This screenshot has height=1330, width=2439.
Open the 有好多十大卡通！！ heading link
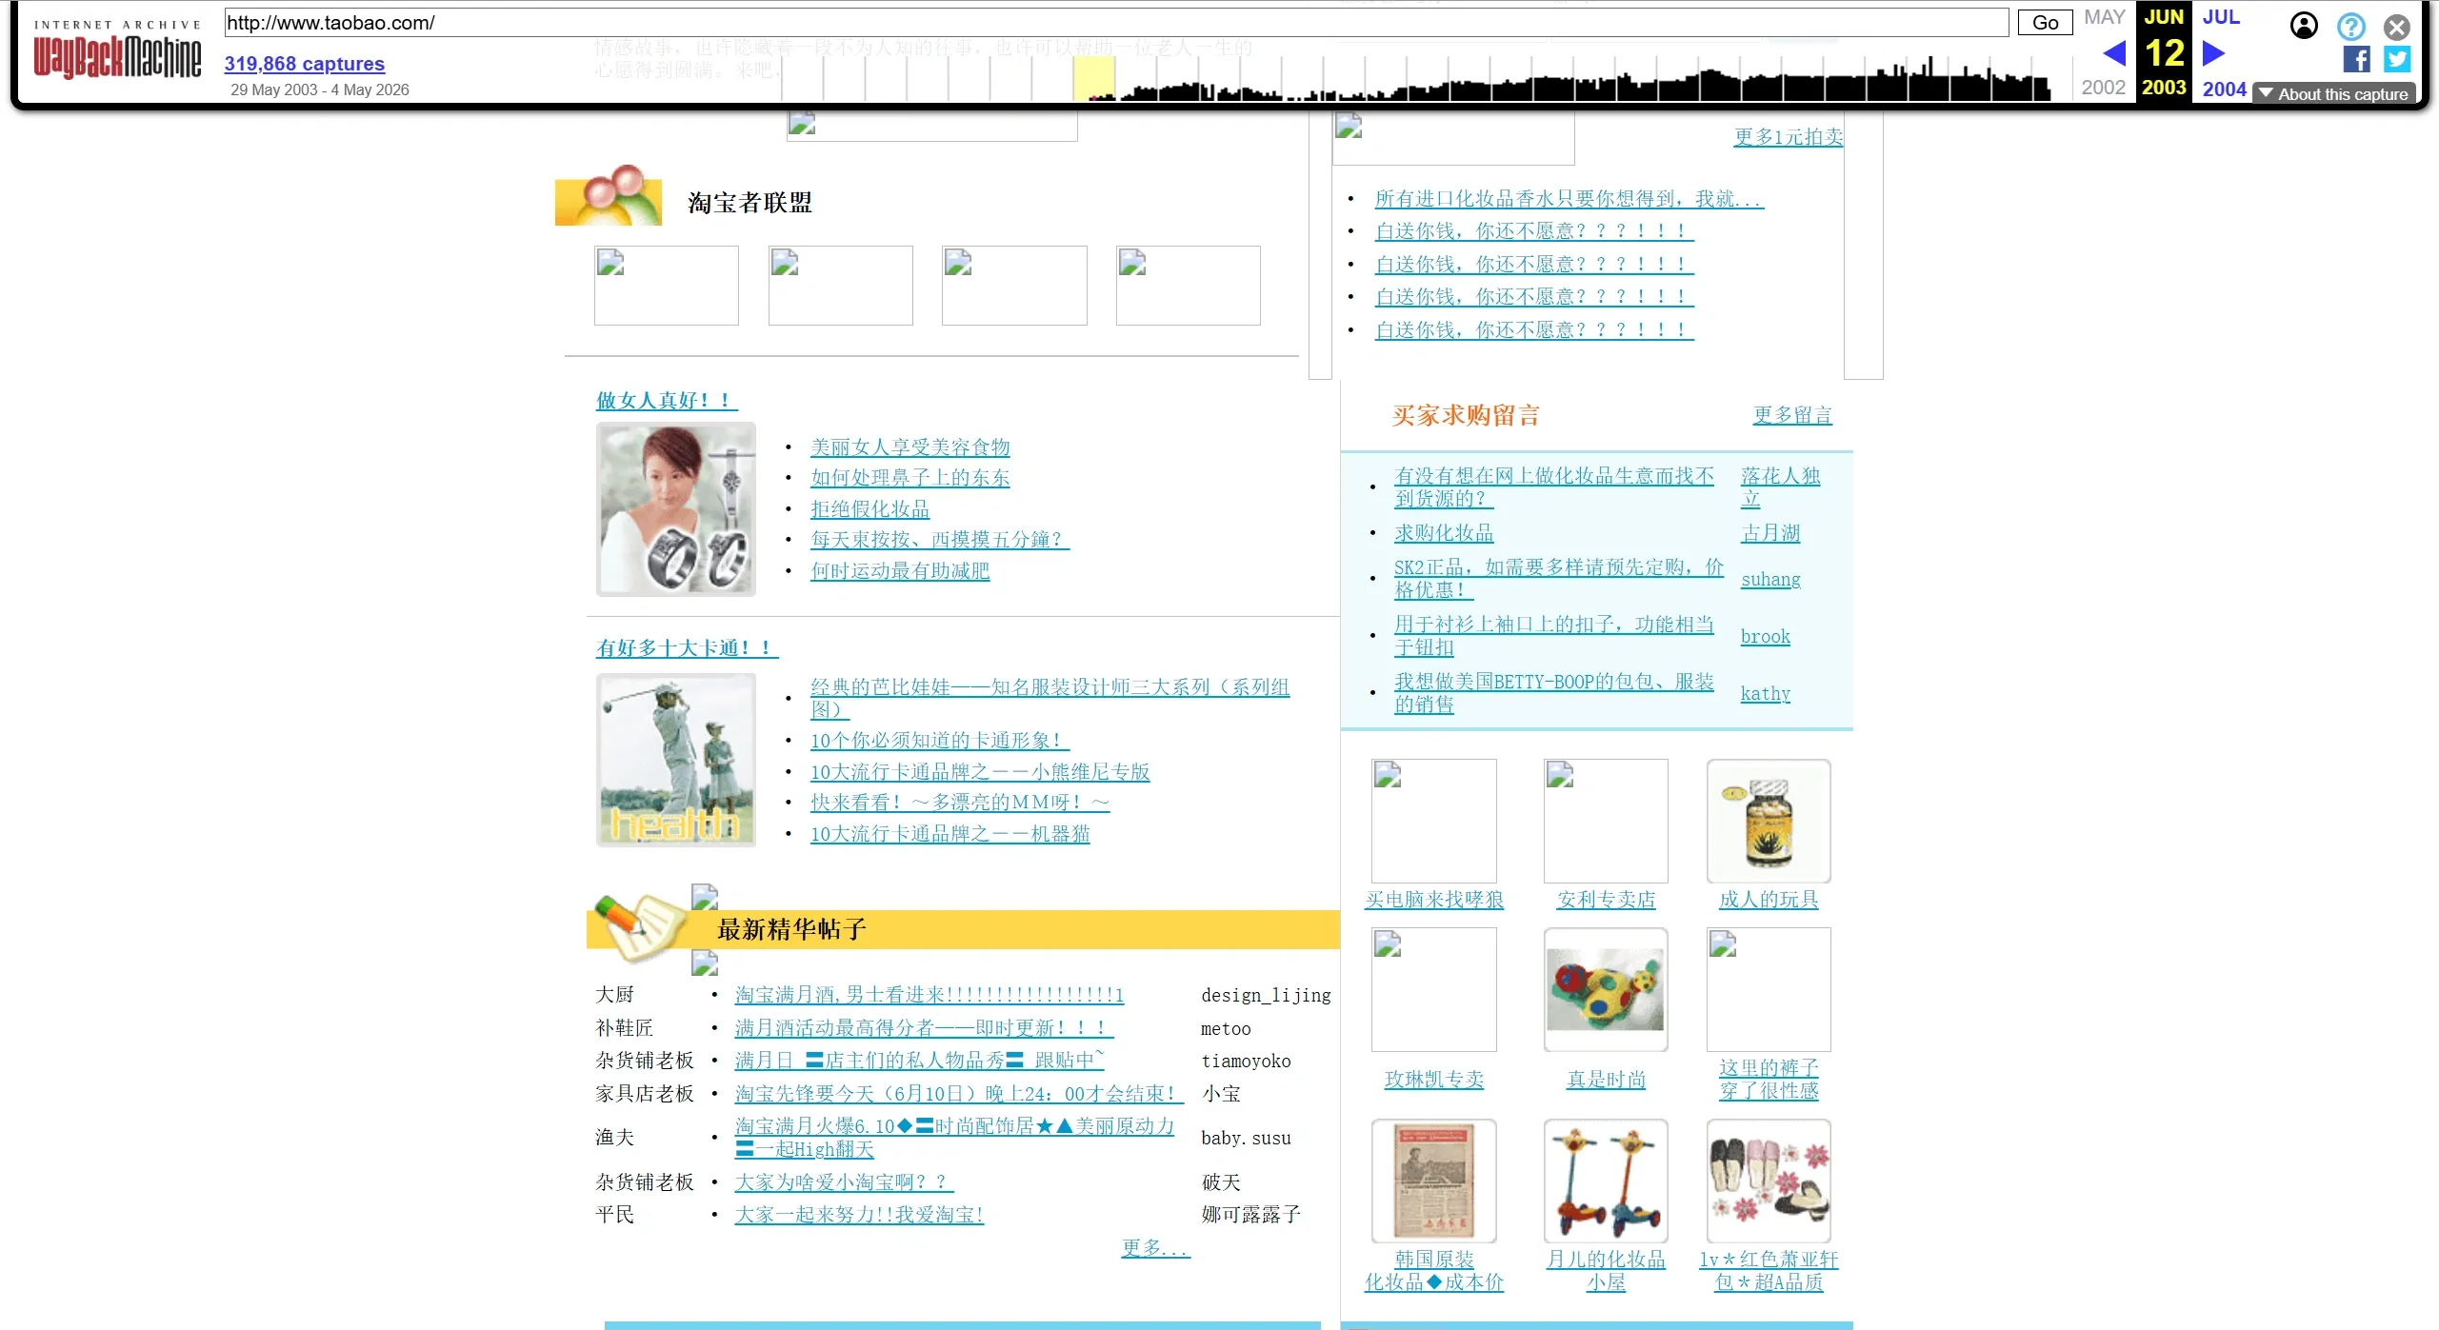pos(687,648)
